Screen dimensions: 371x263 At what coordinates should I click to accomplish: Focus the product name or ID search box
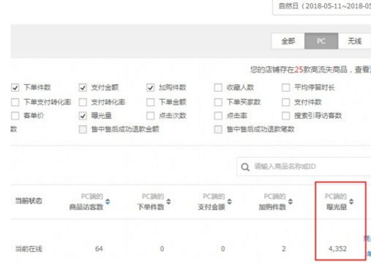303,167
